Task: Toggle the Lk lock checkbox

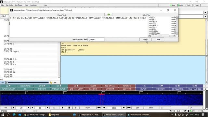Action: tap(165, 108)
